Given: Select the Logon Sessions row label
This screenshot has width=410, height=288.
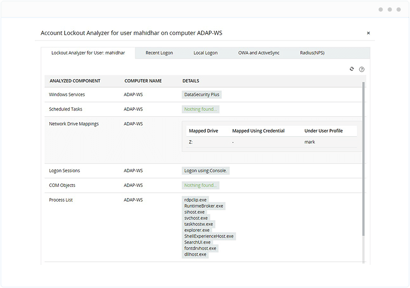Looking at the screenshot, I should click(x=64, y=170).
